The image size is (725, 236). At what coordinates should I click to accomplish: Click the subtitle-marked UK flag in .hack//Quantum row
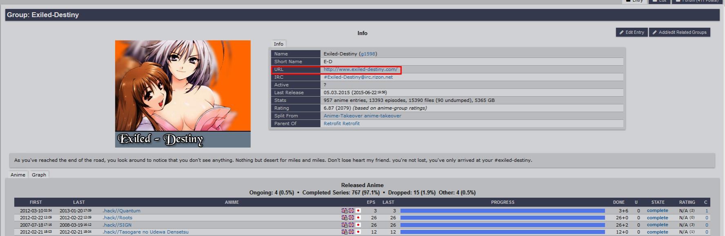click(x=344, y=211)
